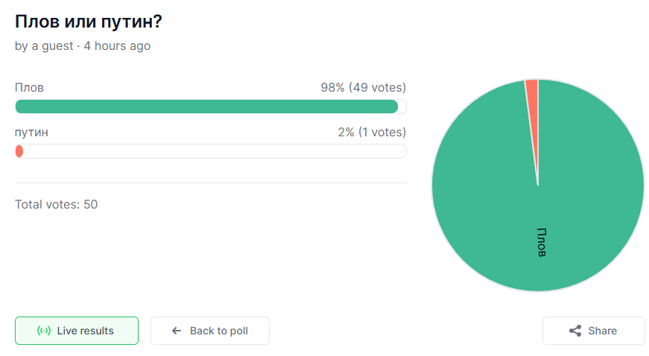Viewport: 649px width, 356px height.
Task: Click the 4 hours ago timestamp
Action: coord(117,46)
